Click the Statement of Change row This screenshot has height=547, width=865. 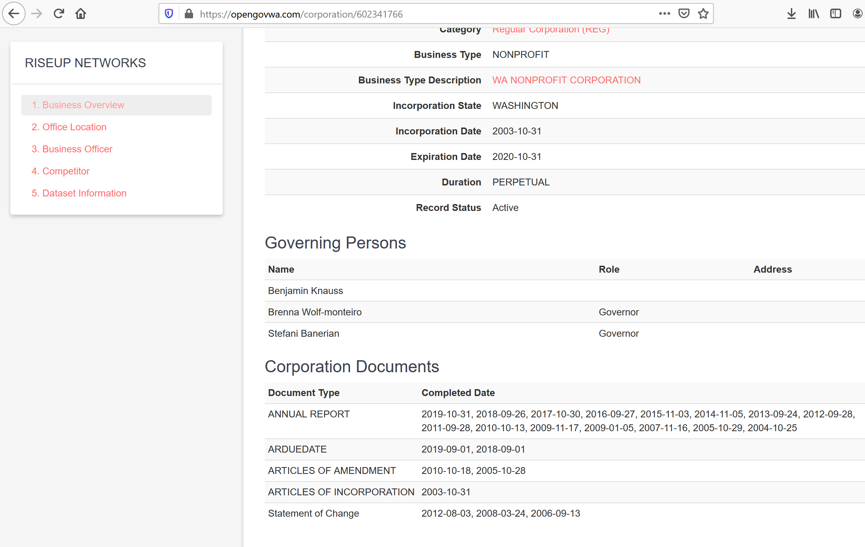click(x=565, y=513)
